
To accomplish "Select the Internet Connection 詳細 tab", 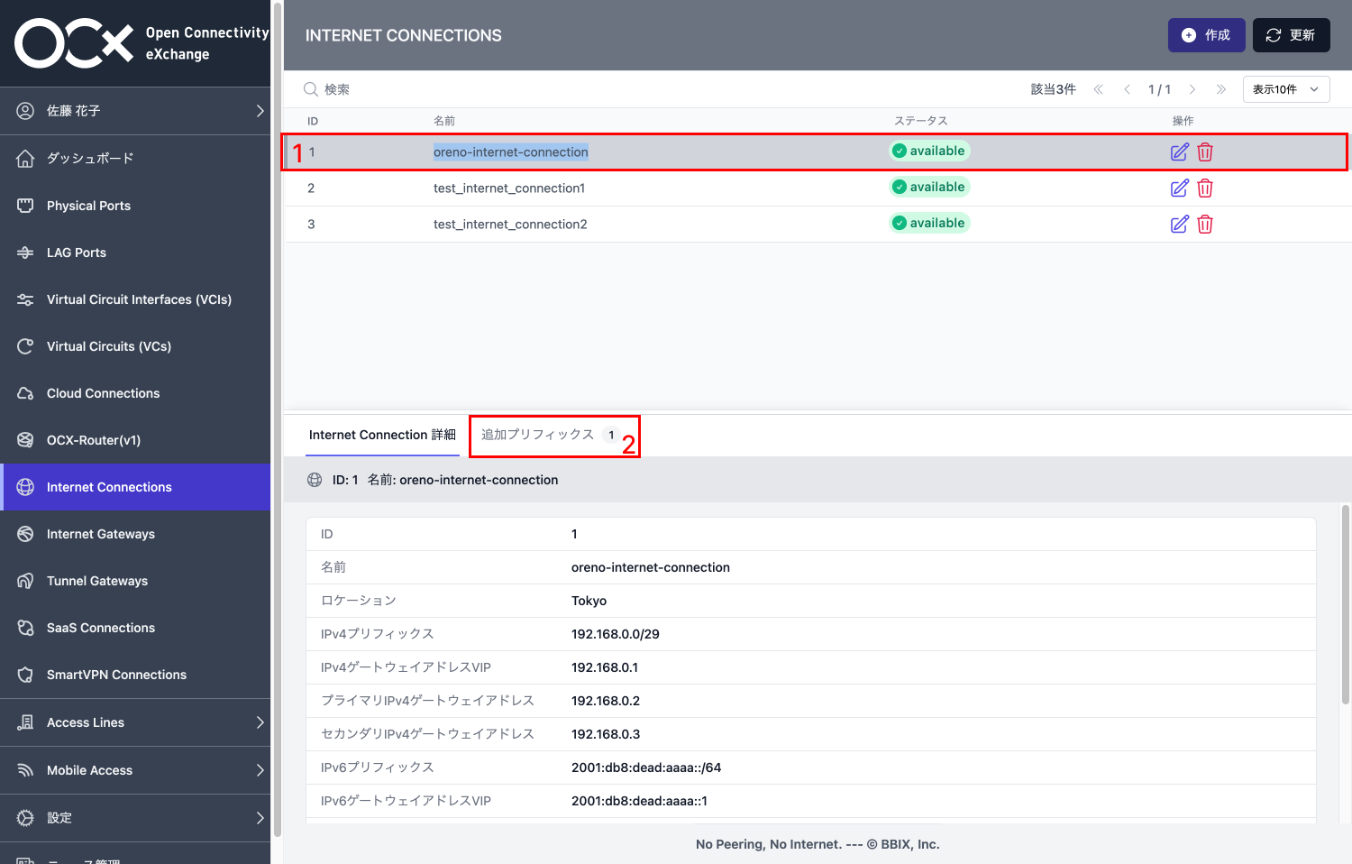I will 381,434.
